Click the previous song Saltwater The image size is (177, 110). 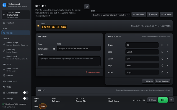pos(56,101)
